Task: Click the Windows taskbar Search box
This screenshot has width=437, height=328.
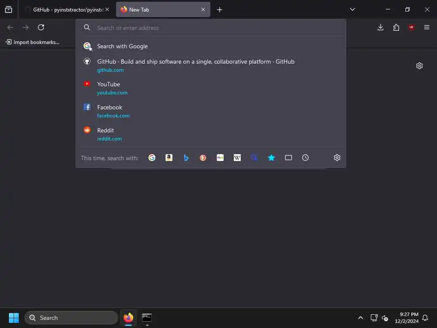Action: pyautogui.click(x=71, y=318)
